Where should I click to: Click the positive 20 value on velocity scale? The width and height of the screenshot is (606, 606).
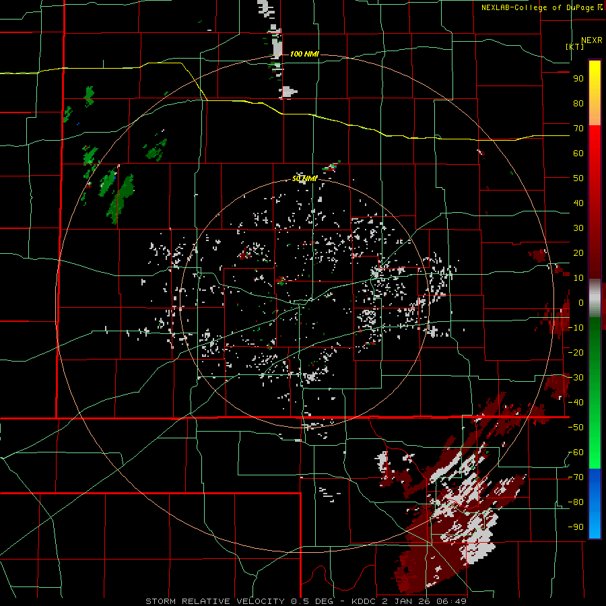click(578, 253)
